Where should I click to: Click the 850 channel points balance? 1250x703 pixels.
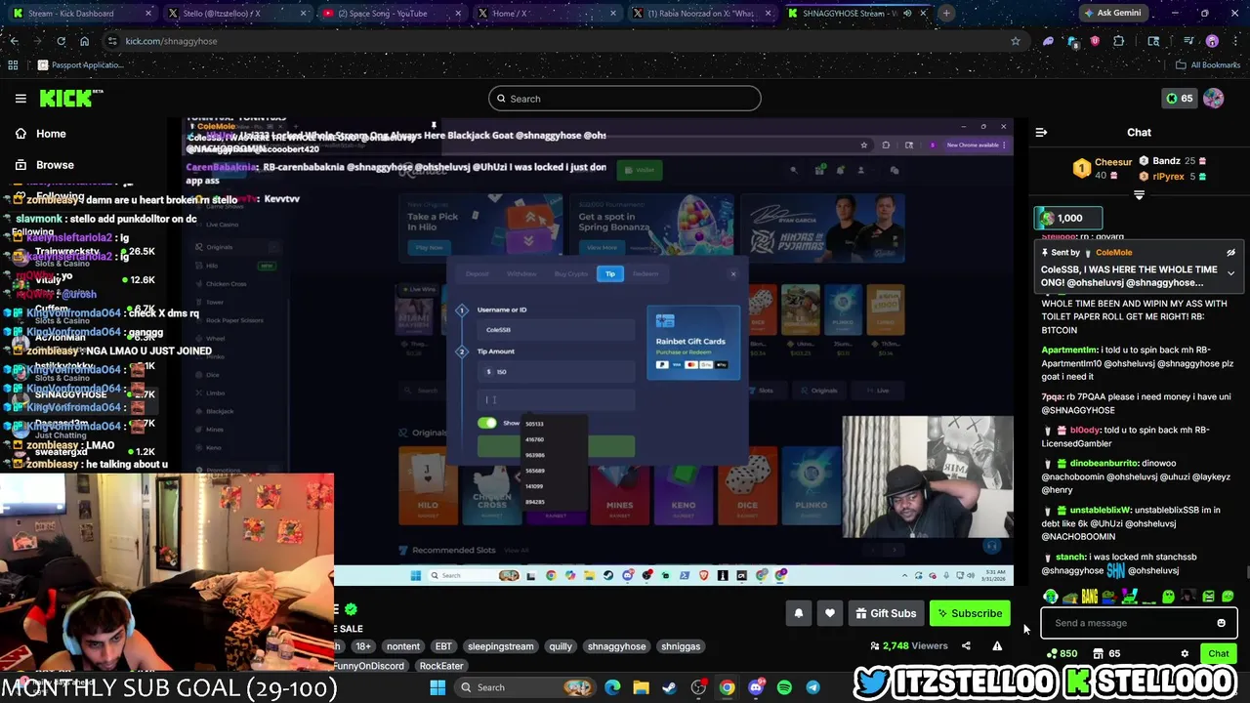1062,654
